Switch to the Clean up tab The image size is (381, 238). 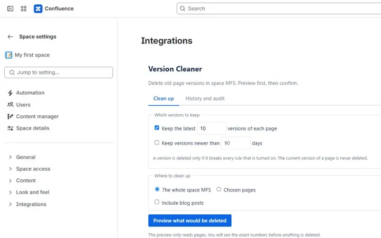tap(164, 98)
